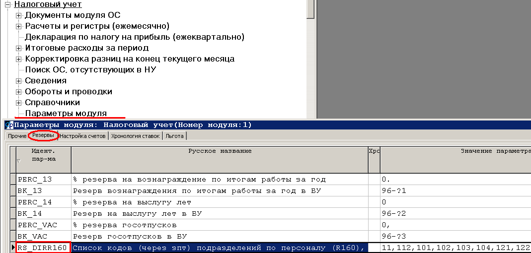Viewport: 531px width, 253px height.
Task: Open Декларация по налогу на прибыль item
Action: [134, 37]
